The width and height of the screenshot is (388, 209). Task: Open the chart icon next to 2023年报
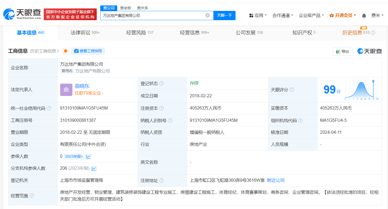88,156
